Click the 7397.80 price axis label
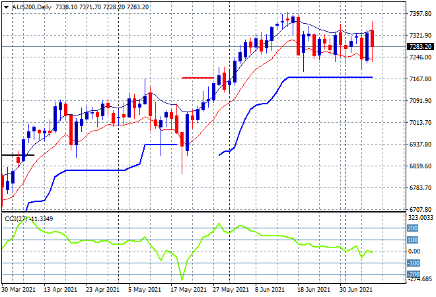The height and width of the screenshot is (297, 436). click(x=420, y=14)
